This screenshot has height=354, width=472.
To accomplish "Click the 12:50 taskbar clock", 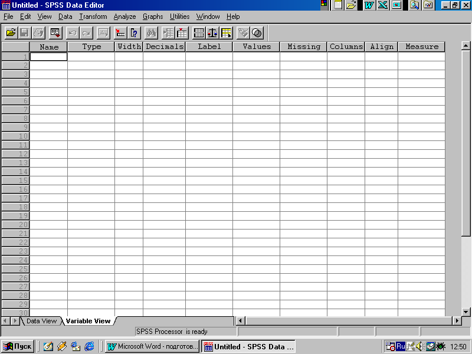I will point(458,347).
